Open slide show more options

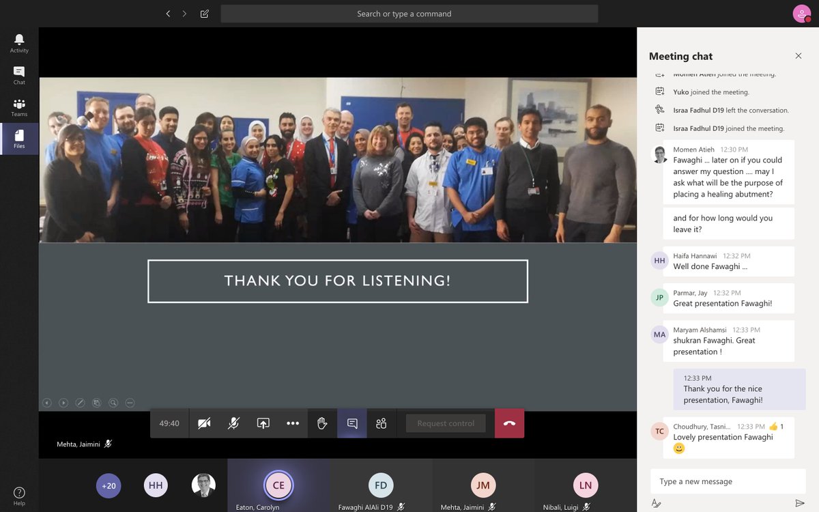(x=130, y=403)
